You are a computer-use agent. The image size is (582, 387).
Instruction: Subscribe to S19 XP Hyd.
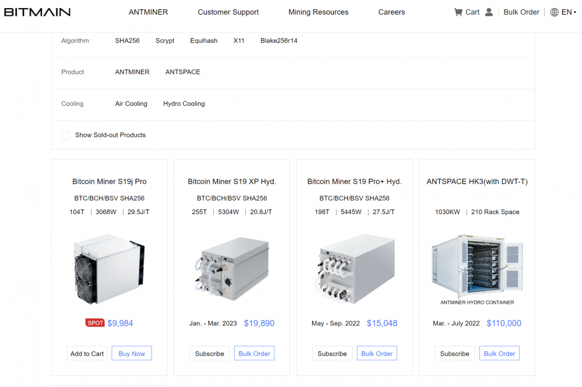point(209,353)
